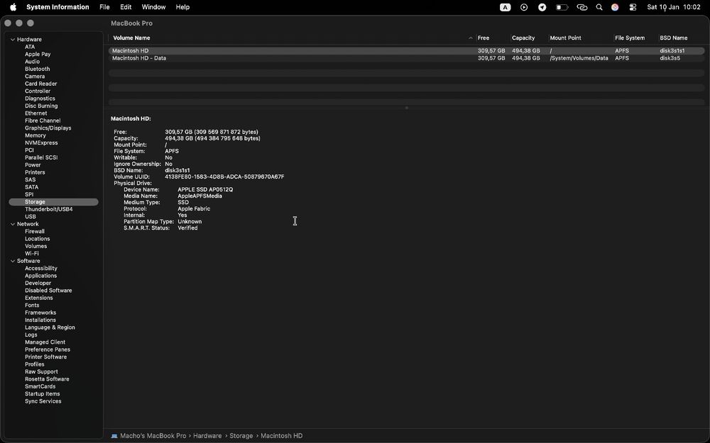Open the Edit menu
This screenshot has height=443, width=710.
click(126, 7)
